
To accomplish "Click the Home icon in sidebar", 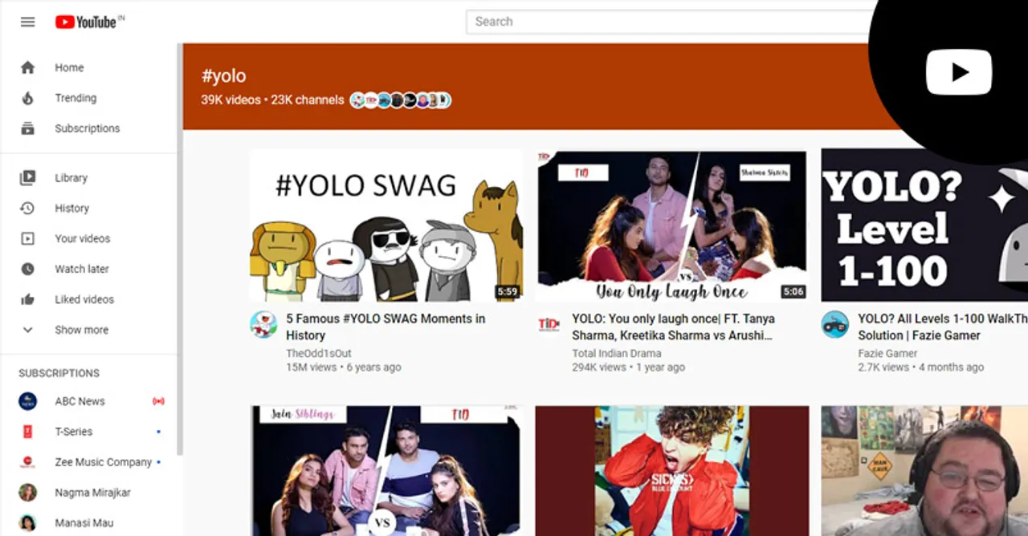I will tap(27, 67).
